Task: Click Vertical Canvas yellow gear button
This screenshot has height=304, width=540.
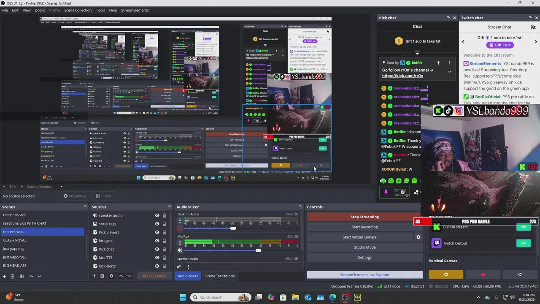Action: point(446,274)
